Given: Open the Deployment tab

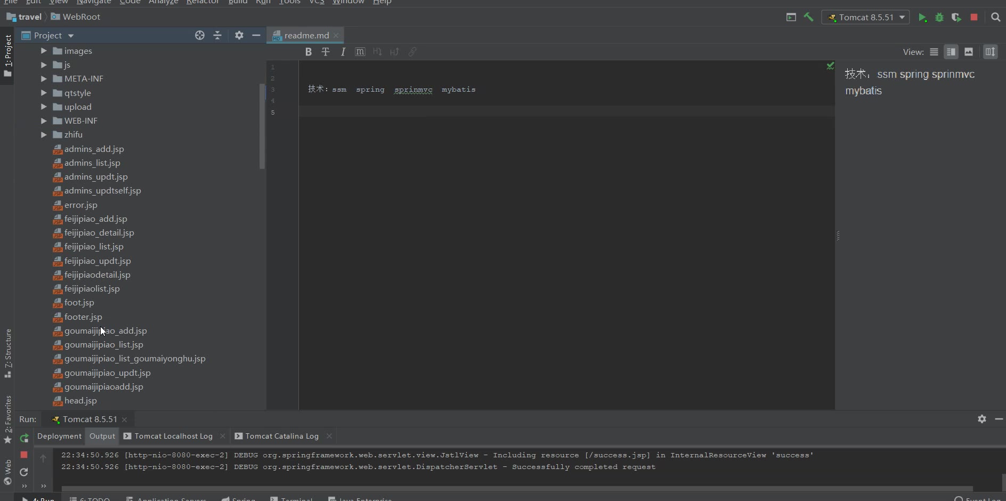Looking at the screenshot, I should pyautogui.click(x=59, y=436).
